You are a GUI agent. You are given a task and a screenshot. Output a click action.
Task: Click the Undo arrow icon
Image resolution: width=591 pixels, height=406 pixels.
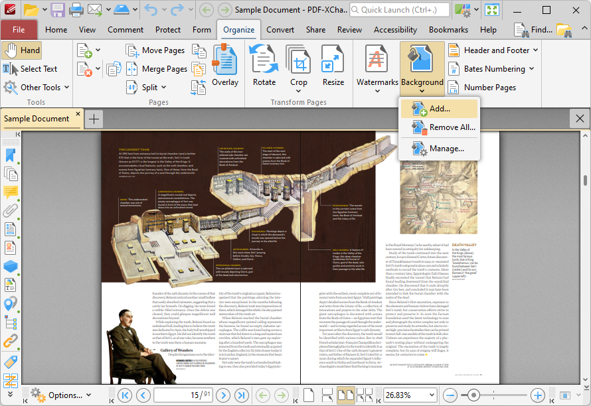click(151, 10)
